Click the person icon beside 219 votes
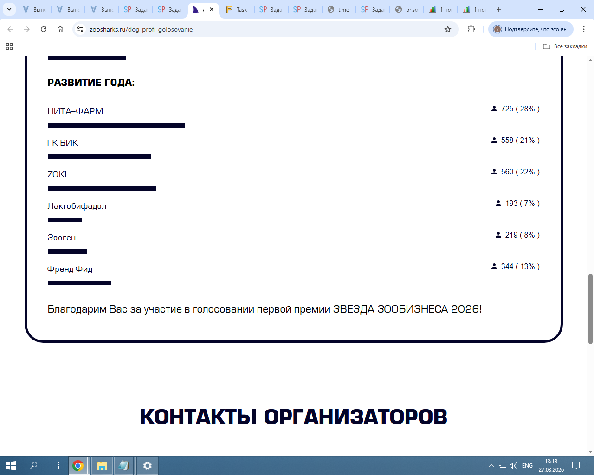The width and height of the screenshot is (594, 475). (498, 235)
